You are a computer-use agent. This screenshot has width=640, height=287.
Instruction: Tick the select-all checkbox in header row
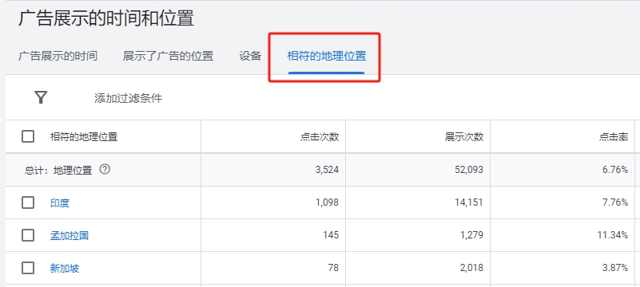[x=28, y=136]
